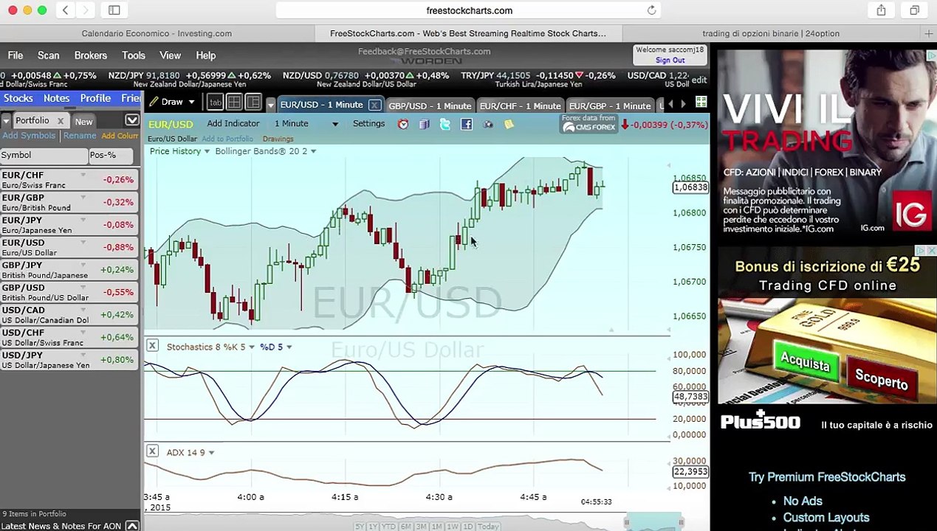Click the green layout grid icon at tab bar end

701,103
